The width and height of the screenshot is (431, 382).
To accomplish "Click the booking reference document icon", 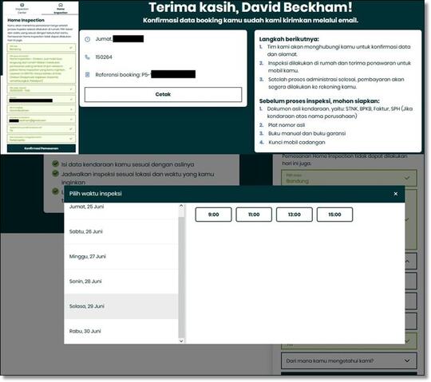I will click(x=87, y=74).
